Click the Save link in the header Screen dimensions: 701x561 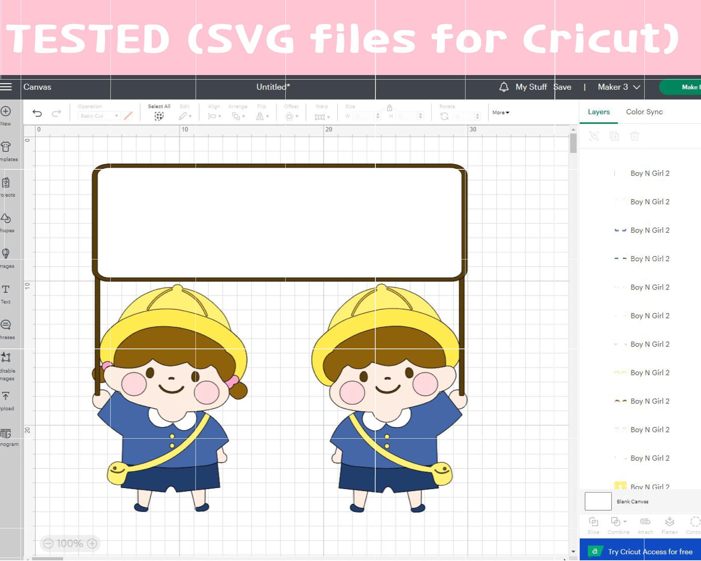coord(563,87)
